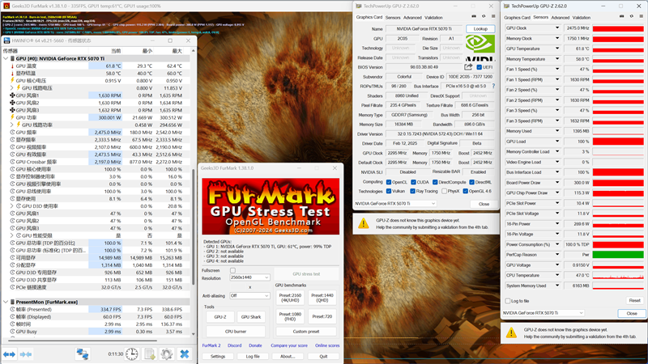Image resolution: width=648 pixels, height=364 pixels.
Task: Click refresh icon in left GPU-Z
Action: [484, 16]
